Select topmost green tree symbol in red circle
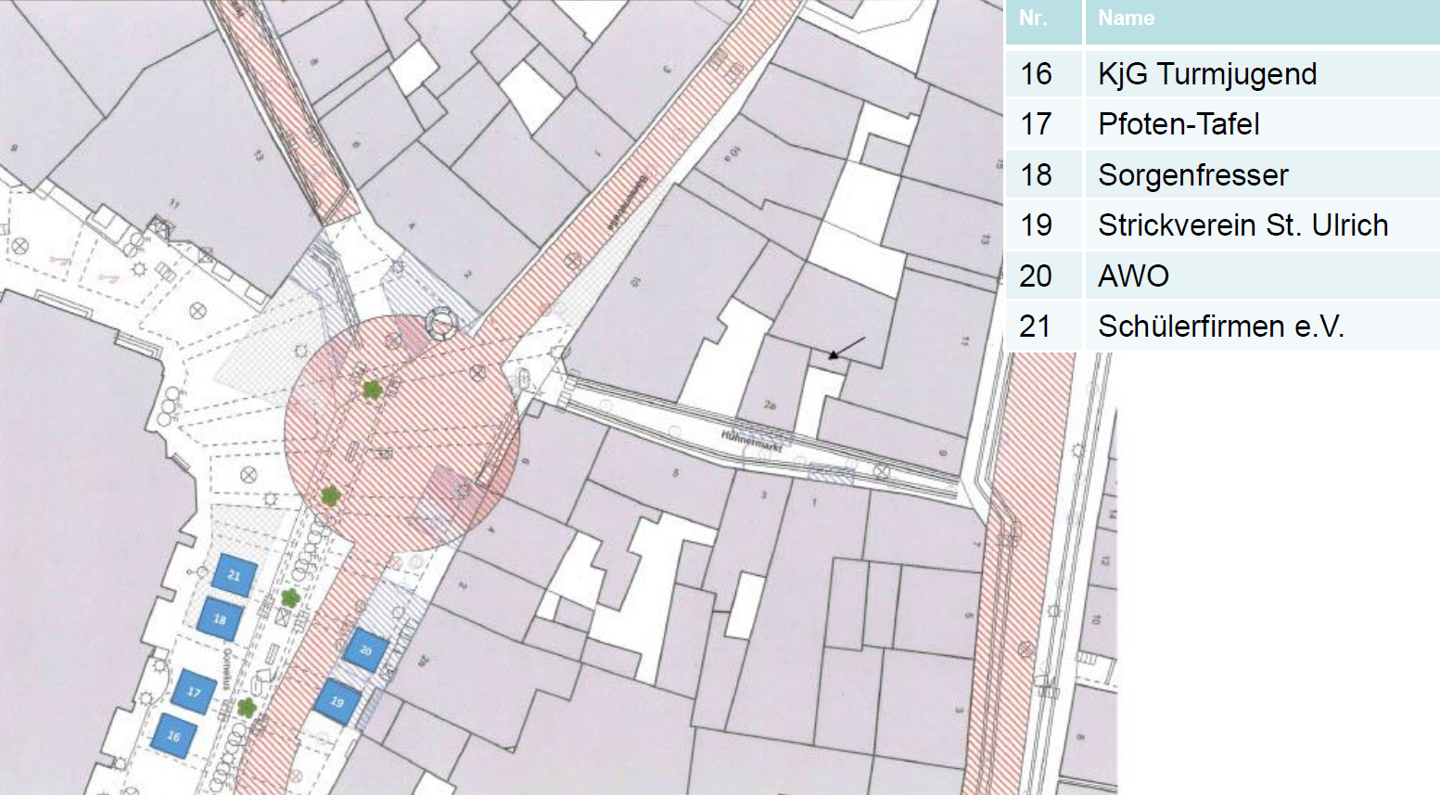Screen dimensions: 1440x795 tap(373, 390)
